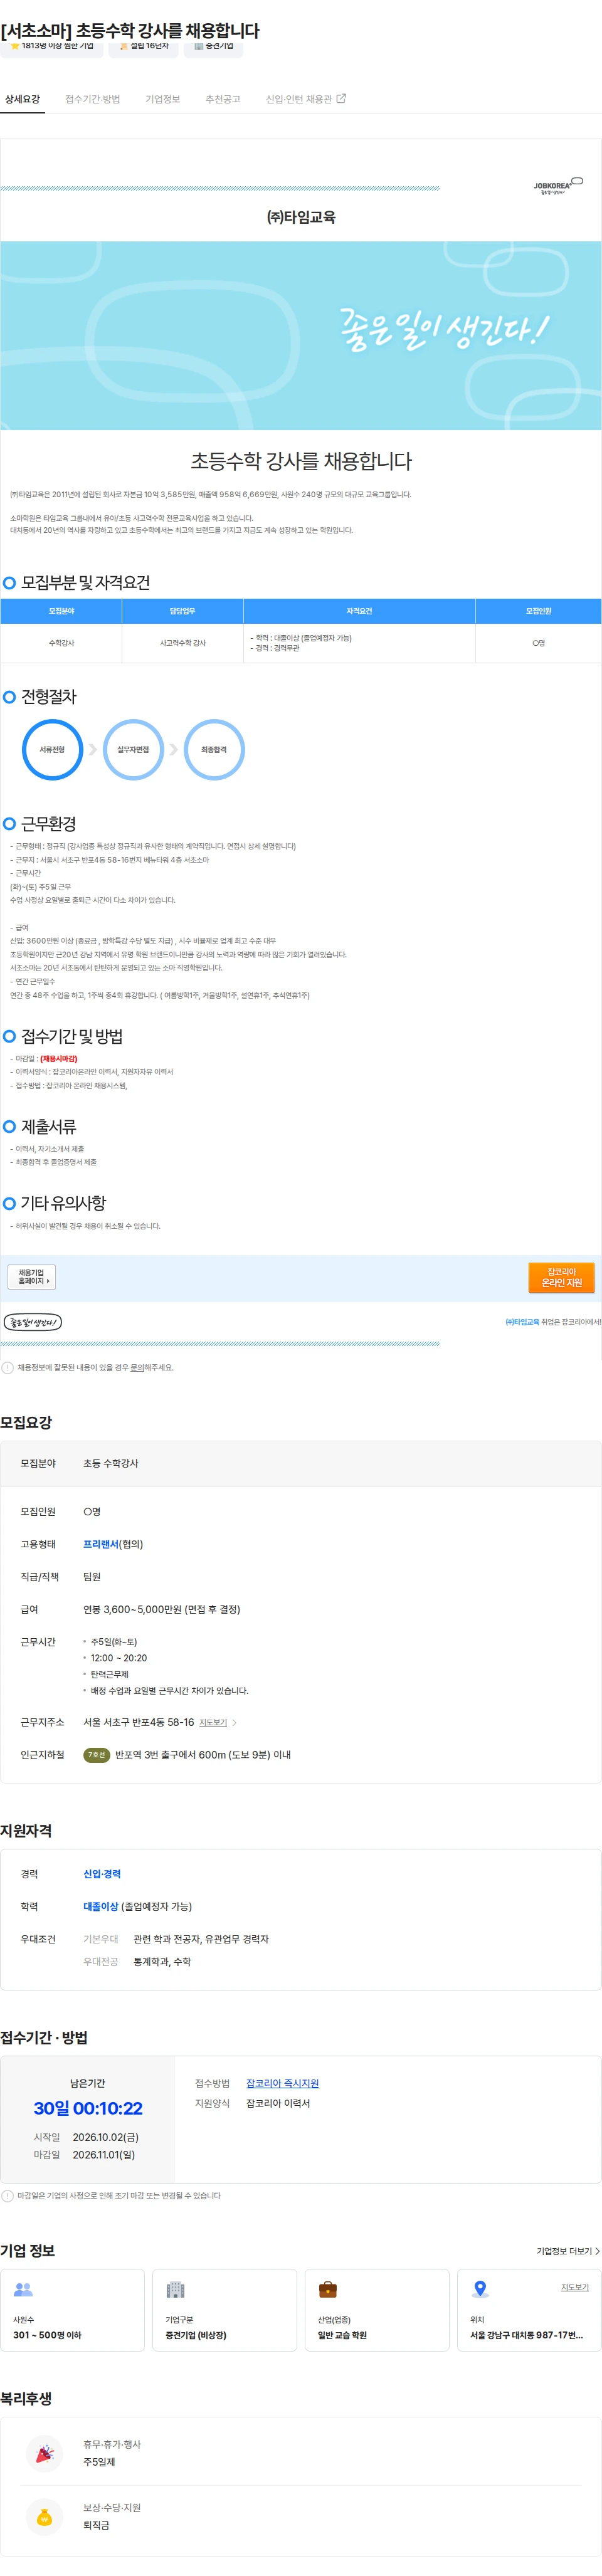Click external-link icon beside 신입·인턴 채용관

341,98
